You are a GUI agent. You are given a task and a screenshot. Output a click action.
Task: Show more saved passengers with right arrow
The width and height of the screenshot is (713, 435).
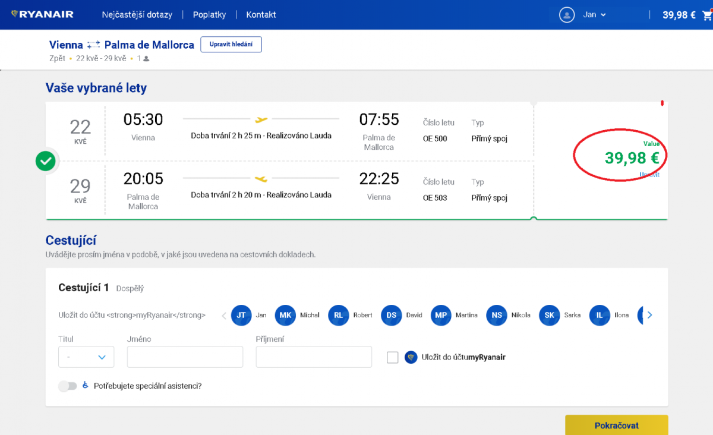pos(649,315)
